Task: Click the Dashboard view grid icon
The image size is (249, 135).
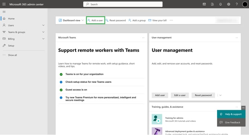Action: click(x=60, y=20)
